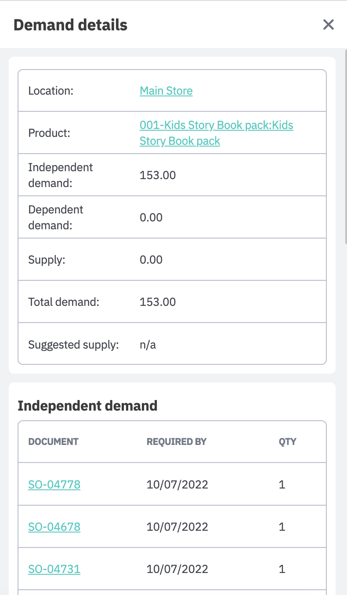Select the Dependent demand value 0.00
347x595 pixels.
click(x=151, y=217)
